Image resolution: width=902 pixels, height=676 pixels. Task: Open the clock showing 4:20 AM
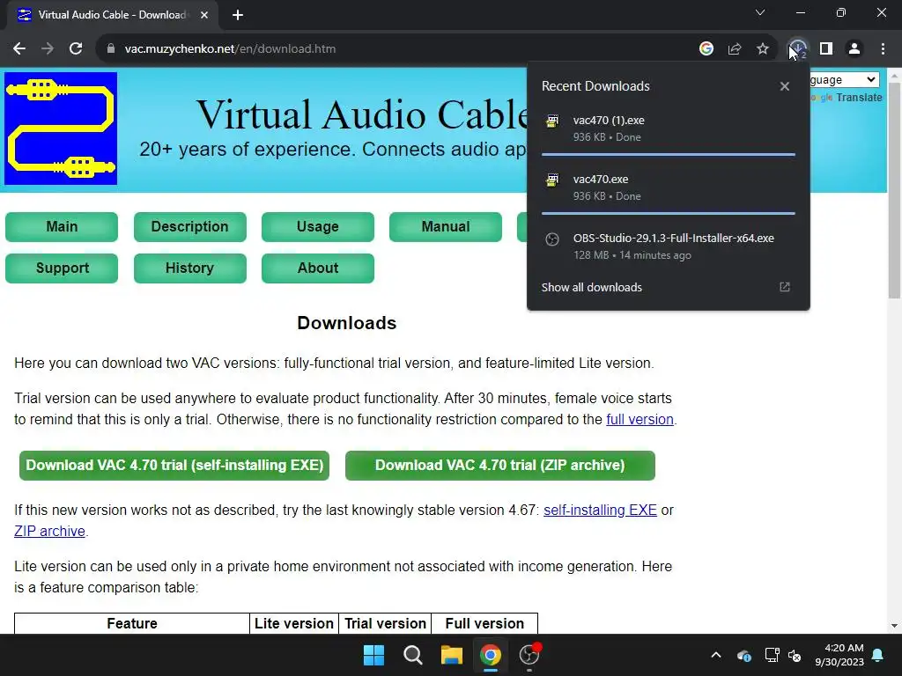click(x=839, y=655)
